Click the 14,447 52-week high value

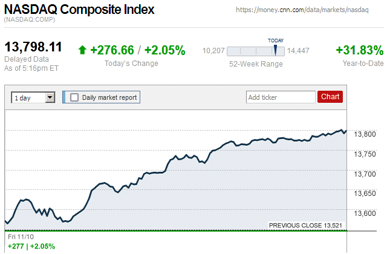pos(298,51)
